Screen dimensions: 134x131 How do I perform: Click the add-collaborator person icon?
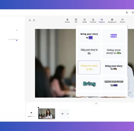click(x=127, y=13)
